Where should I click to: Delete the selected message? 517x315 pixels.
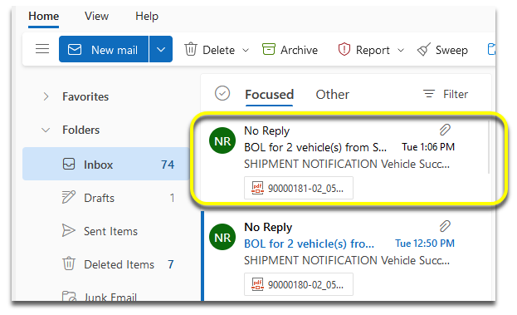[x=209, y=50]
